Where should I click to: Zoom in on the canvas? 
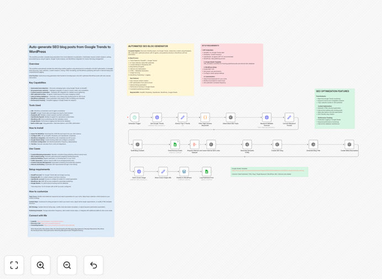pos(40,265)
